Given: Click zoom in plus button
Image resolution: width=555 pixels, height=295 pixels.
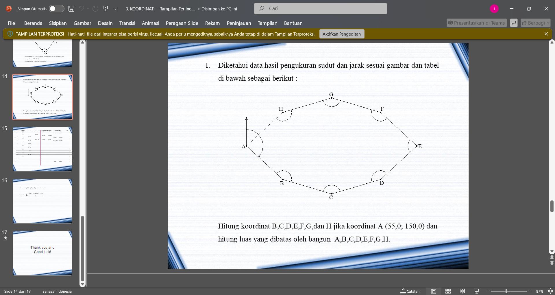Looking at the screenshot, I should coord(530,291).
